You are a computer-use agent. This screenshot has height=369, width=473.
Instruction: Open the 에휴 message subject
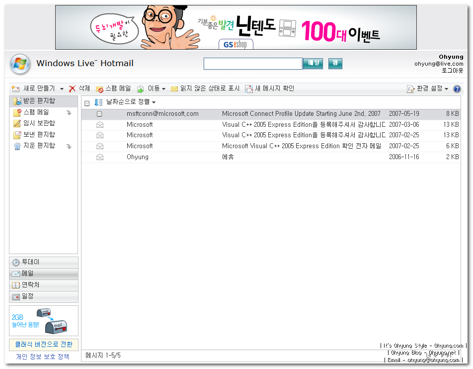(228, 157)
